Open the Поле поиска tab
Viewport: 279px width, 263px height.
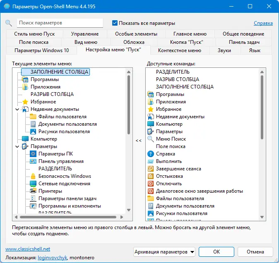click(x=34, y=42)
